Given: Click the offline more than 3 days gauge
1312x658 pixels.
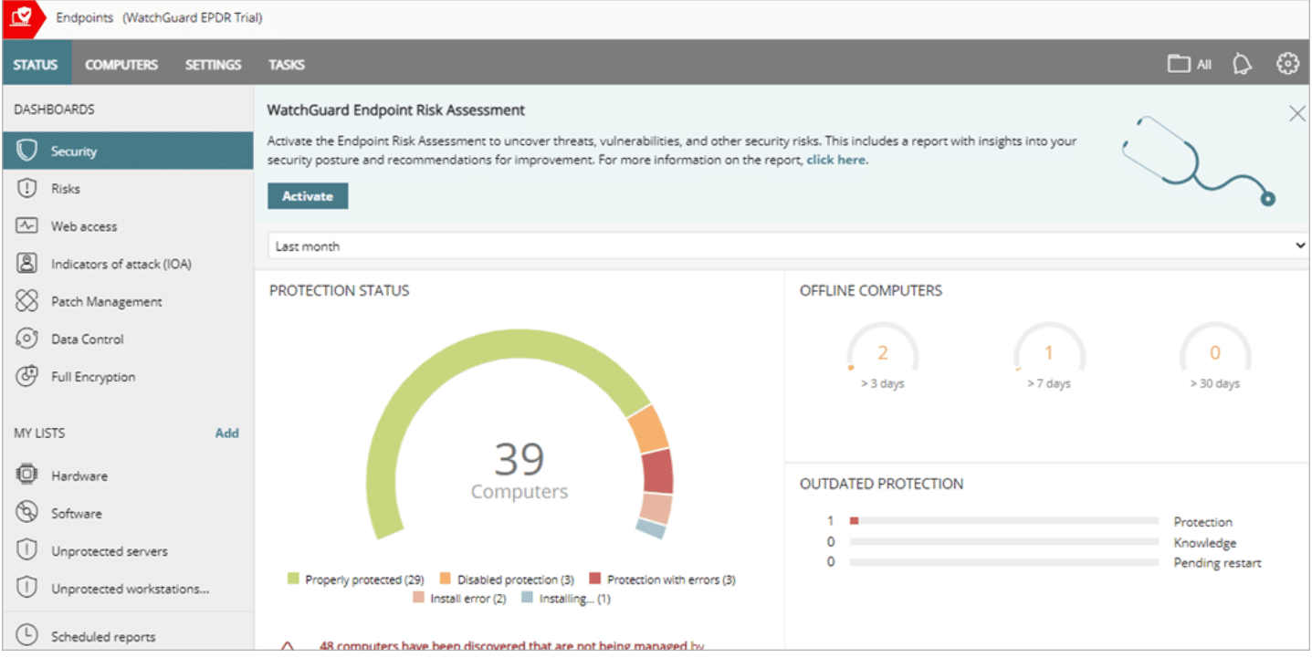Looking at the screenshot, I should [882, 355].
